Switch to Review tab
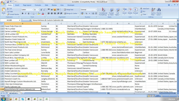 54,5
